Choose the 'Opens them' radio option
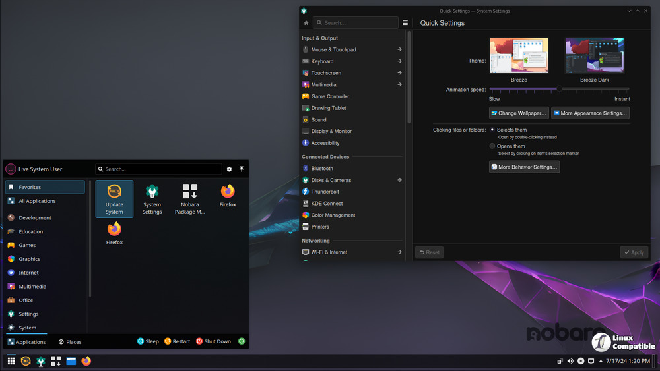Screen dimensions: 660x371 coord(492,146)
